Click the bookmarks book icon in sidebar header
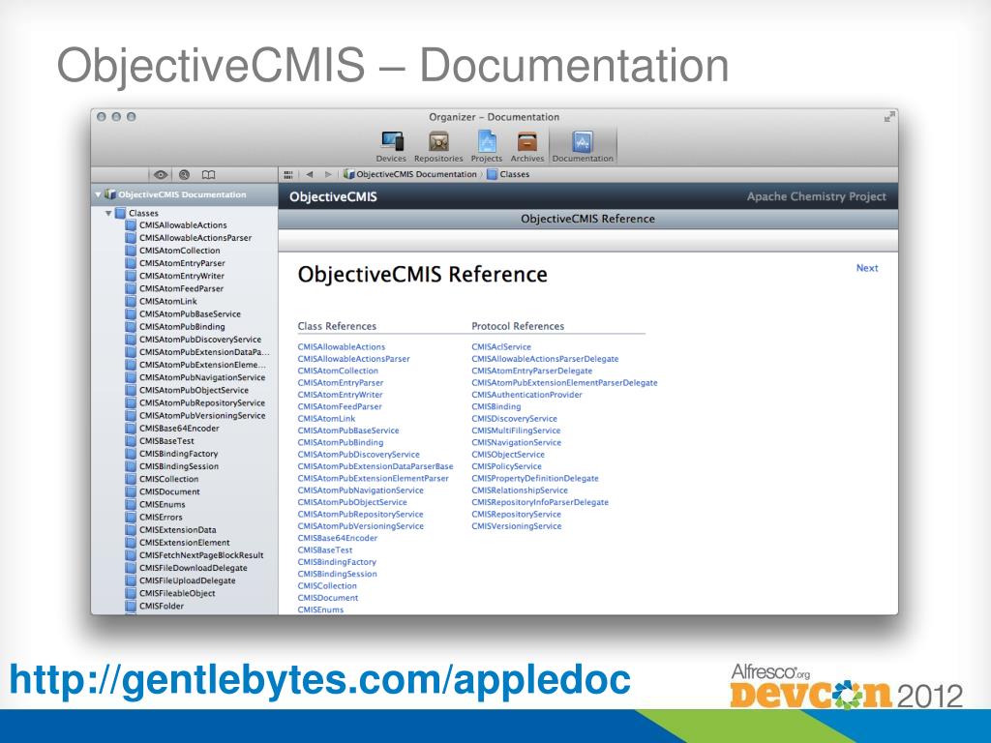The height and width of the screenshot is (743, 991). click(x=209, y=175)
